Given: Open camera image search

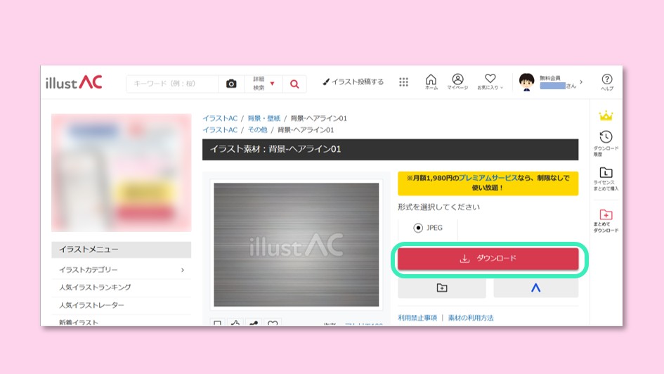Looking at the screenshot, I should pyautogui.click(x=231, y=84).
